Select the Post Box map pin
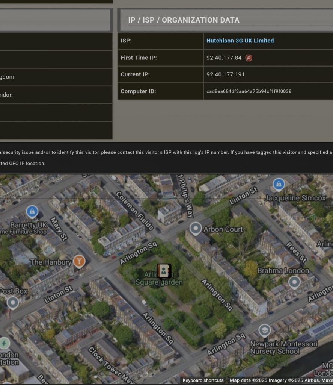This screenshot has height=385, width=333. (13, 303)
